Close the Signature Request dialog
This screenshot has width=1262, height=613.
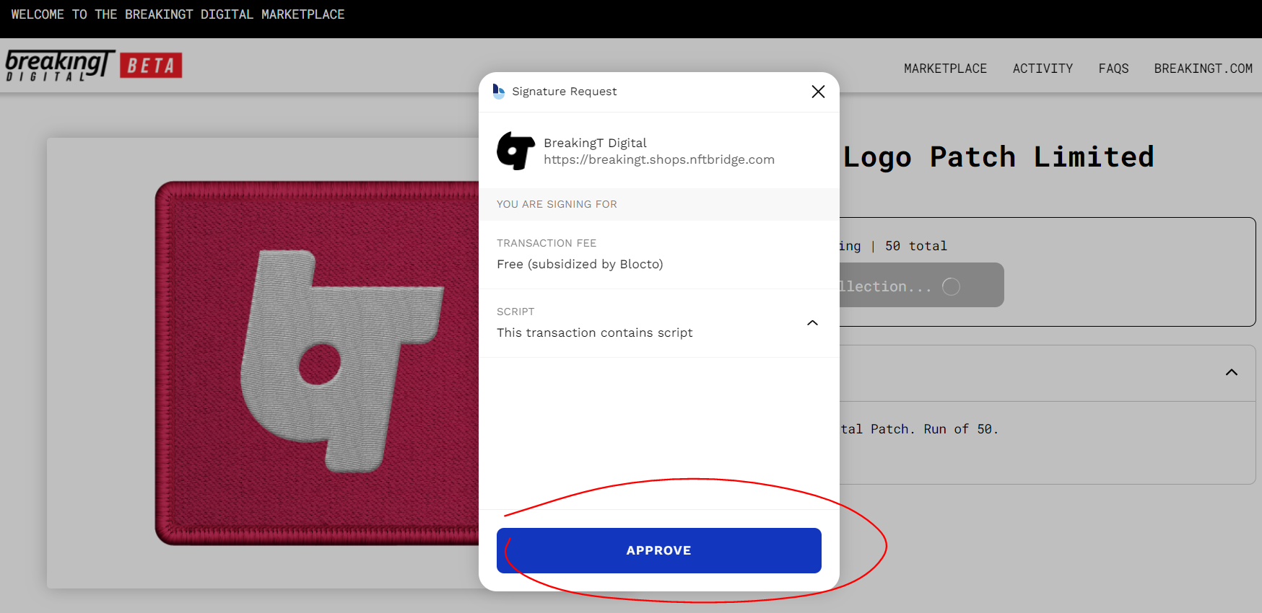[817, 92]
